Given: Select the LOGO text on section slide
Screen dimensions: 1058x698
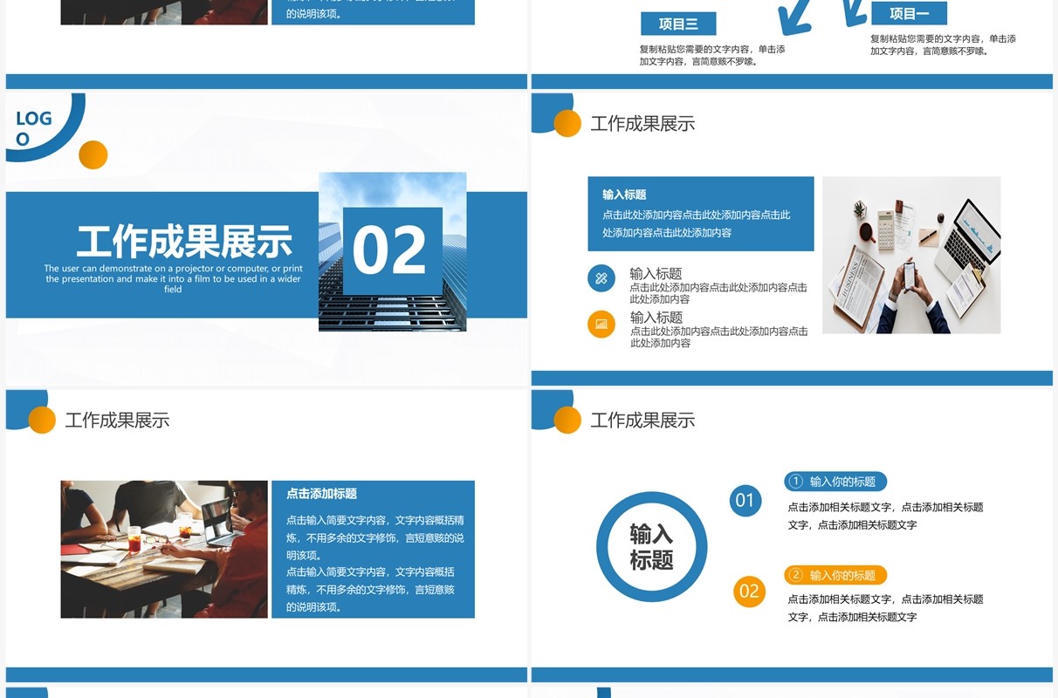Looking at the screenshot, I should click(x=34, y=128).
